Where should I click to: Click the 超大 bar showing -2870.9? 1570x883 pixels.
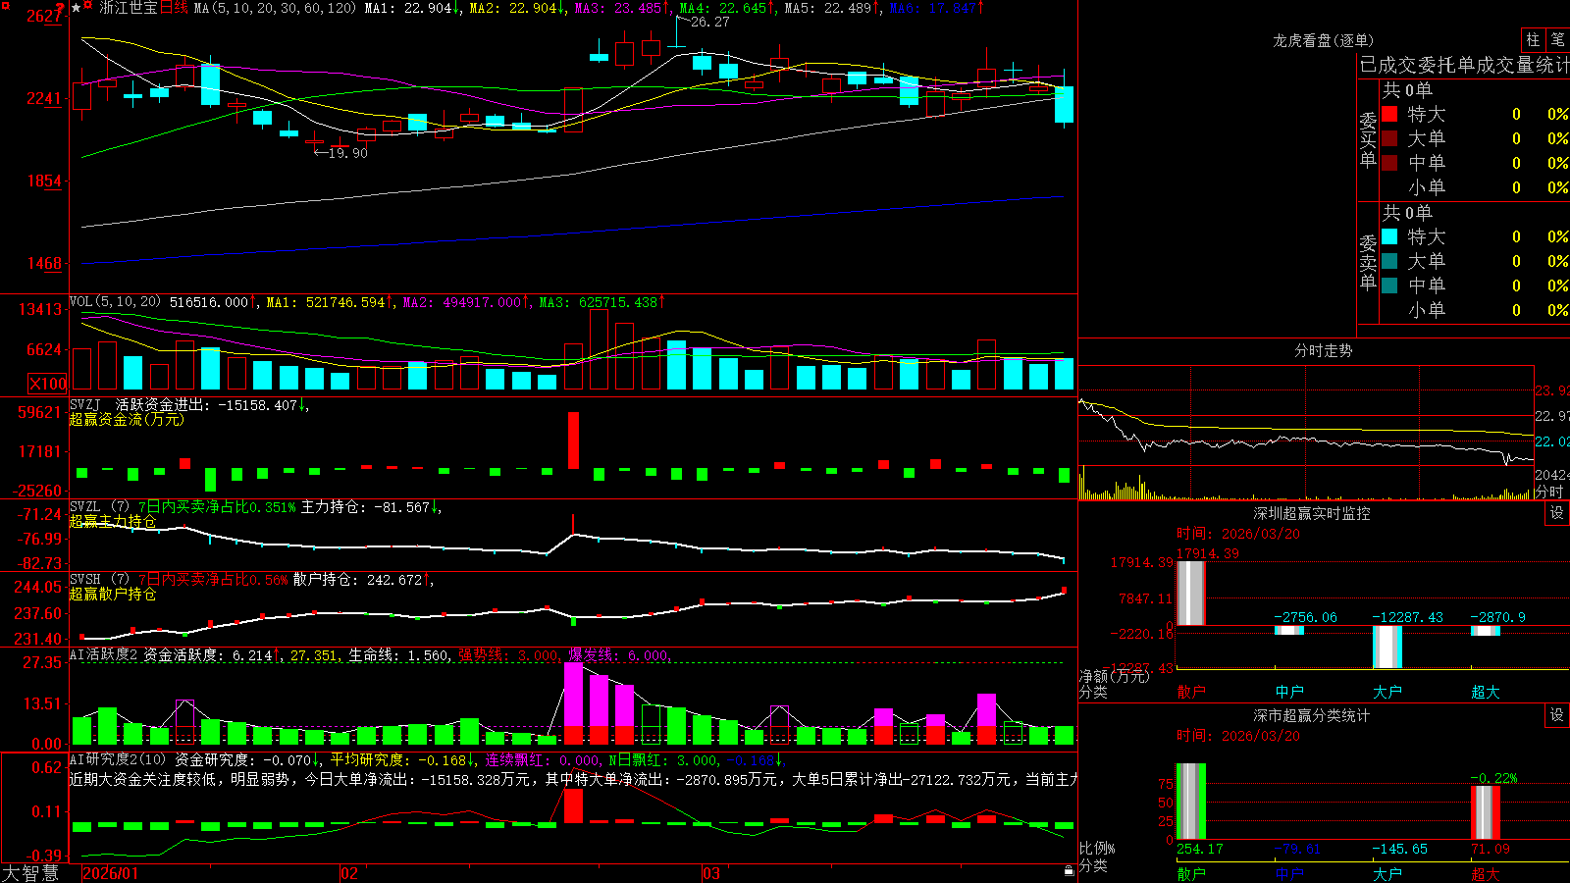(1485, 630)
